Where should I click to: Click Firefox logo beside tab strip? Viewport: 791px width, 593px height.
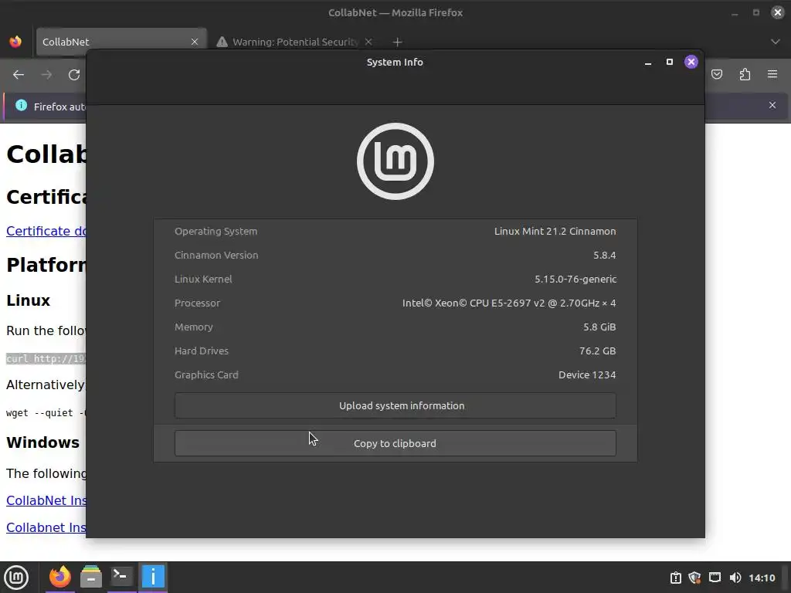pos(15,42)
